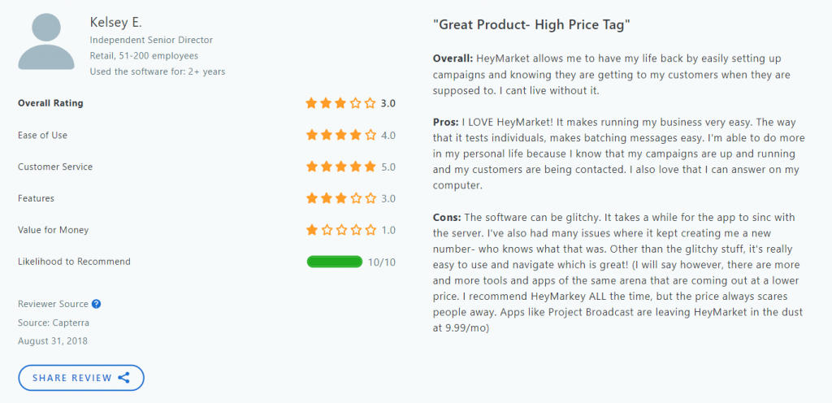Click the Reviewer Source help question icon
The height and width of the screenshot is (403, 832).
96,304
